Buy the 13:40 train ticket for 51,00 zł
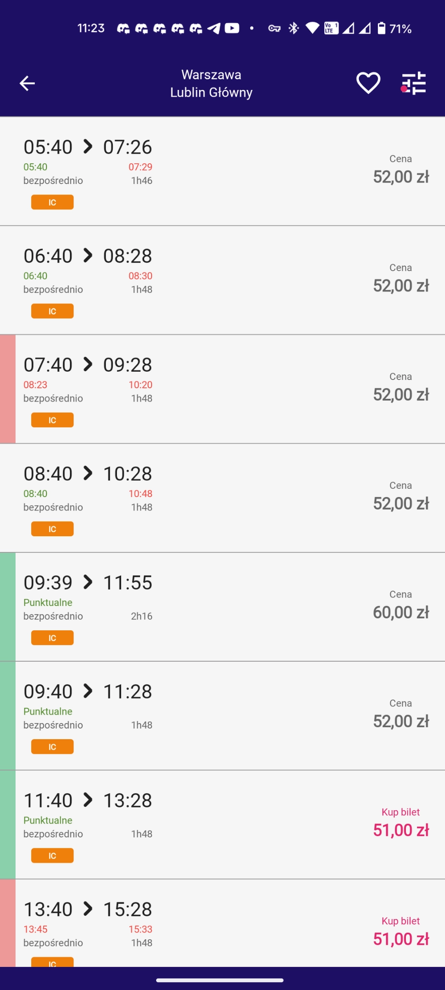 [x=401, y=933]
